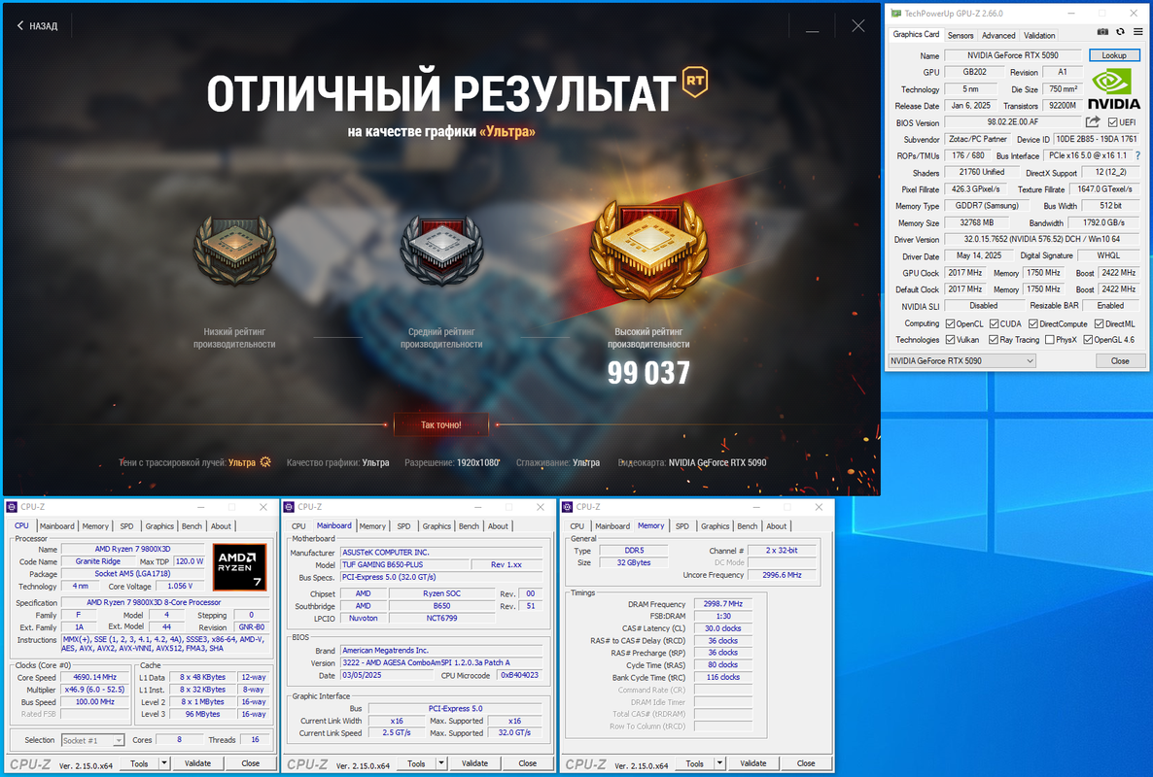The width and height of the screenshot is (1153, 777).
Task: Click CAS# Latency value 30.0 clocks
Action: tap(723, 628)
